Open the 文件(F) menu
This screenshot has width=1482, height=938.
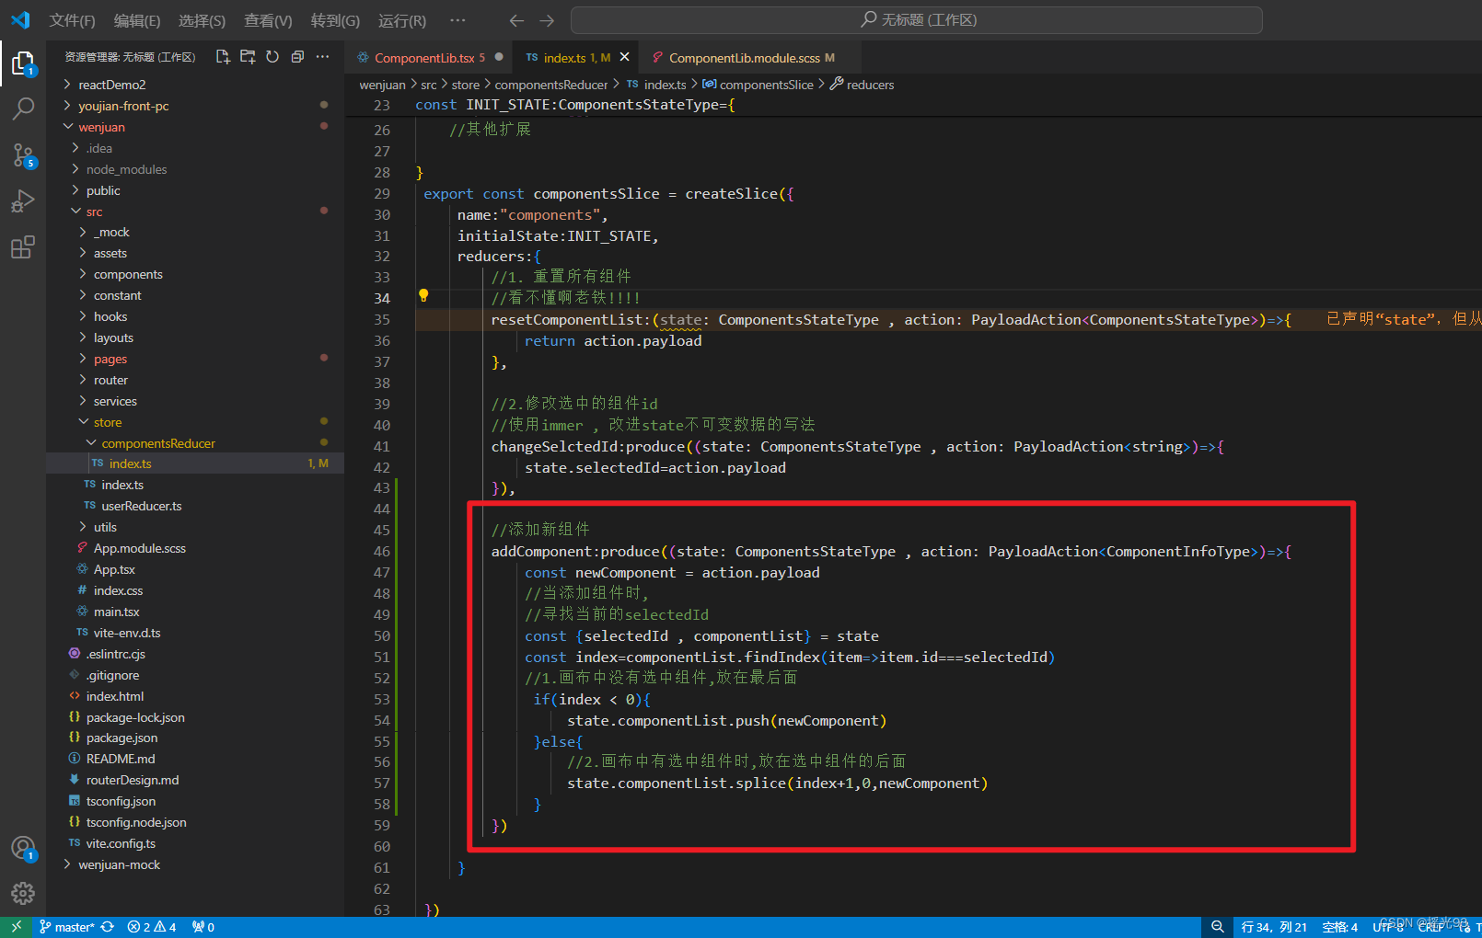pos(72,20)
